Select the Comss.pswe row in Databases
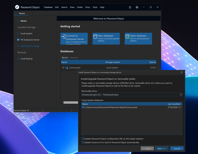Viewport: 198px width, 154px height. click(109, 68)
